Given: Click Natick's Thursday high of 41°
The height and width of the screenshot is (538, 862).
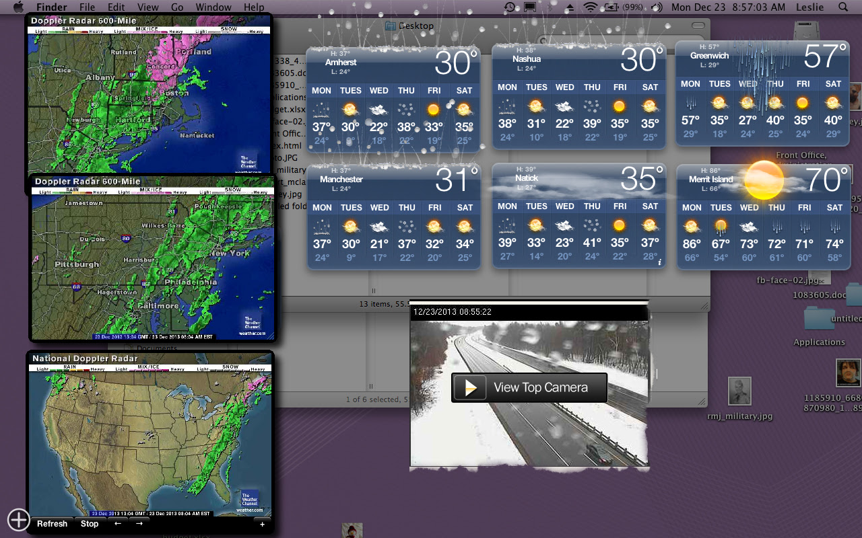Looking at the screenshot, I should tap(592, 243).
